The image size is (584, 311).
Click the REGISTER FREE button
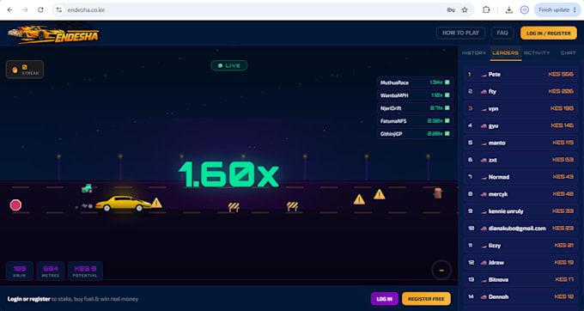[x=426, y=299]
